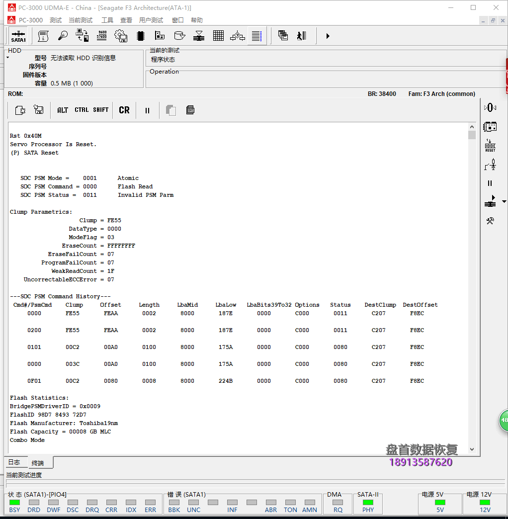Open the 窗口 menu
The image size is (508, 519).
pyautogui.click(x=178, y=20)
